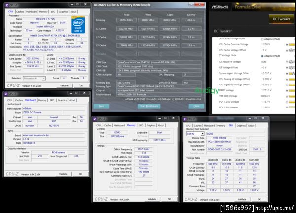Click the Z title bar icon of the CPU-Z Mainboard window
This screenshot has height=213, width=296.
[x=6, y=94]
